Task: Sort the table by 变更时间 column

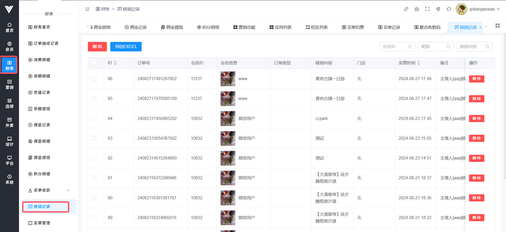Action: (x=419, y=63)
